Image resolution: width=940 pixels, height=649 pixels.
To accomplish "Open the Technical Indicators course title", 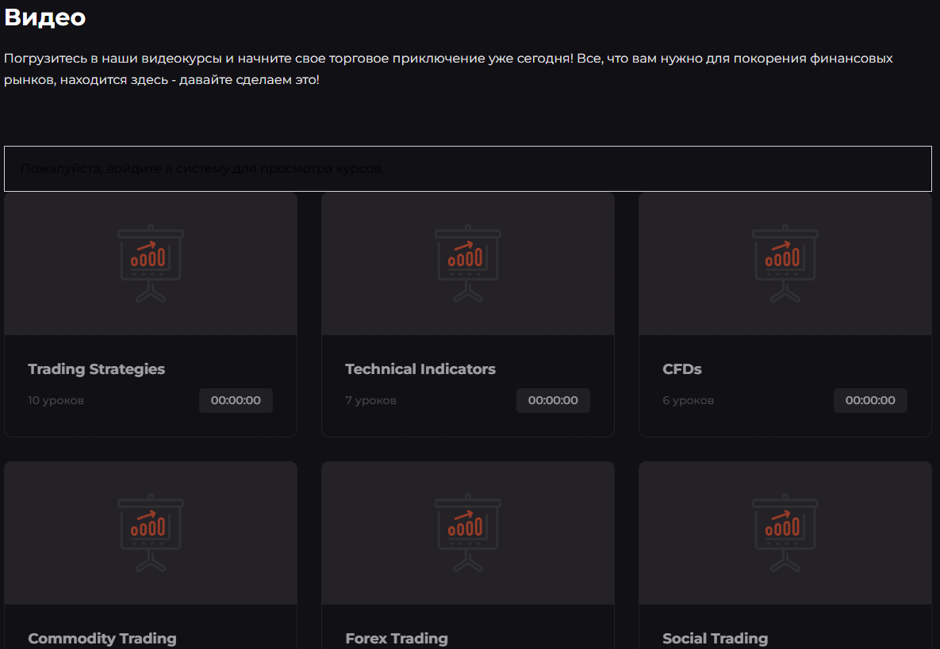I will point(420,369).
